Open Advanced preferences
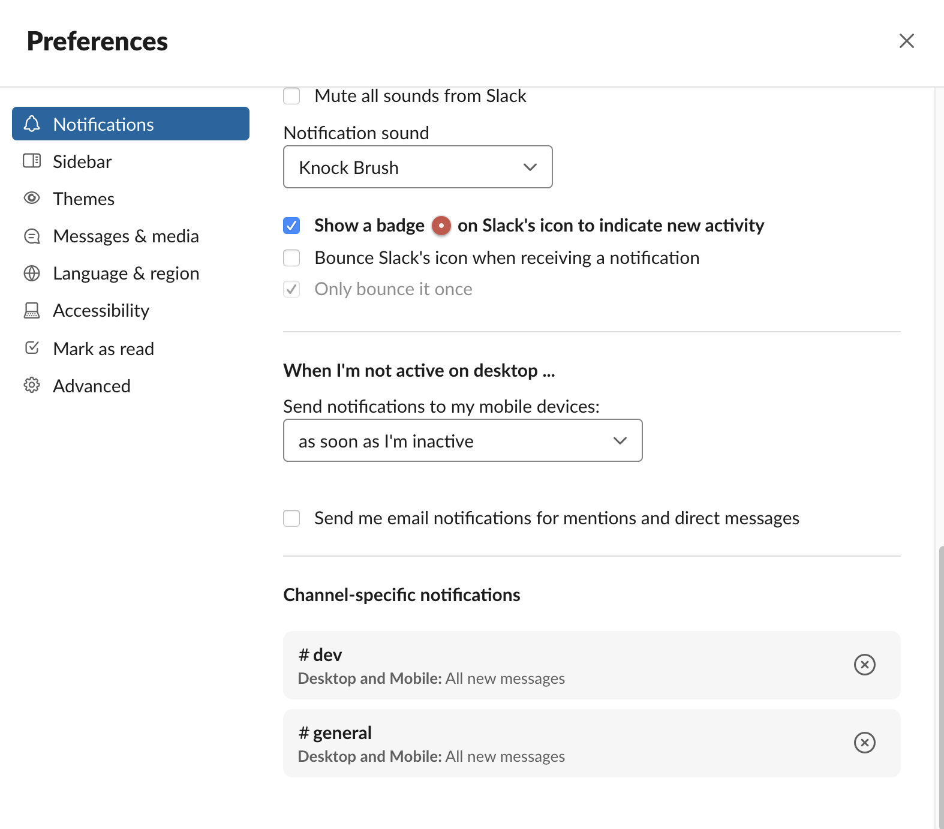Viewport: 944px width, 829px height. [131, 386]
